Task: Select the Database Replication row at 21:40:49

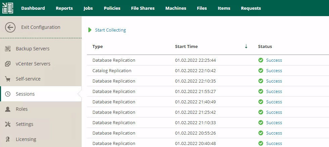Action: (x=208, y=102)
